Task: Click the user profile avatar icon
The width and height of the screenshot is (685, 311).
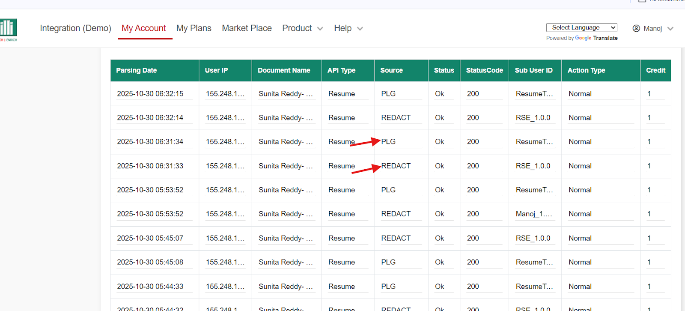Action: click(x=636, y=28)
